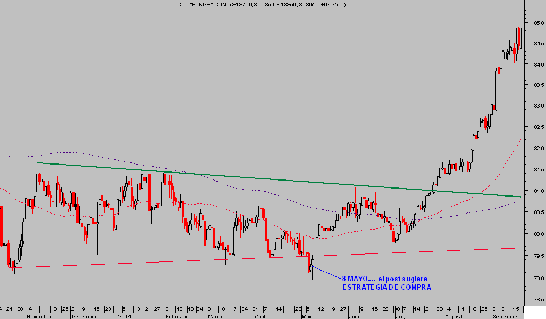Select the May month label
The image size is (546, 319).
click(x=307, y=316)
